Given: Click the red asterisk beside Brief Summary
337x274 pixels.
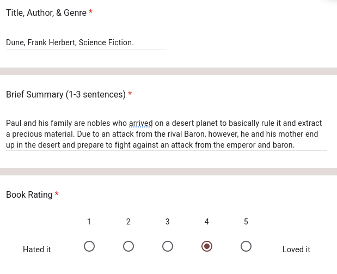Looking at the screenshot, I should pos(130,94).
